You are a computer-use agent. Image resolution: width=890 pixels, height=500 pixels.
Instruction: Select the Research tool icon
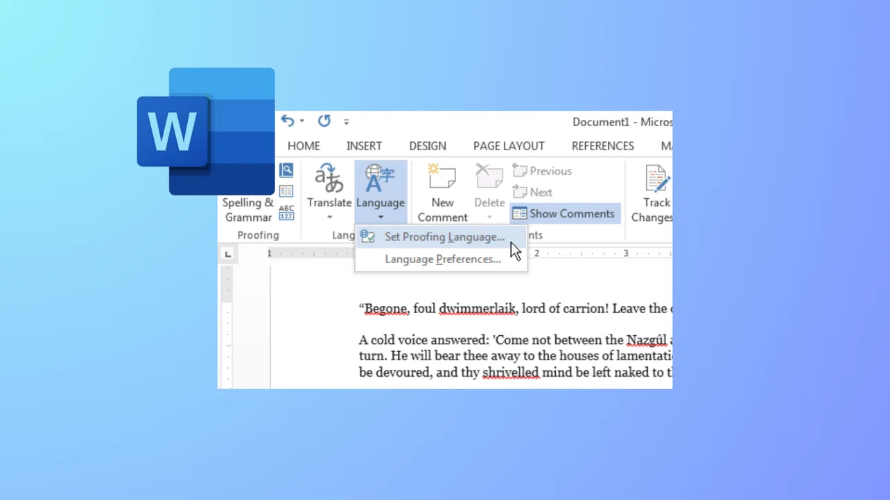(286, 169)
